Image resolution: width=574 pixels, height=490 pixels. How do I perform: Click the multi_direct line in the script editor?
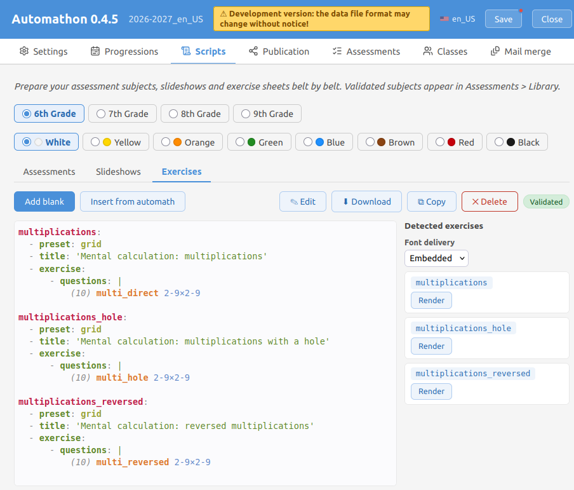coord(135,293)
